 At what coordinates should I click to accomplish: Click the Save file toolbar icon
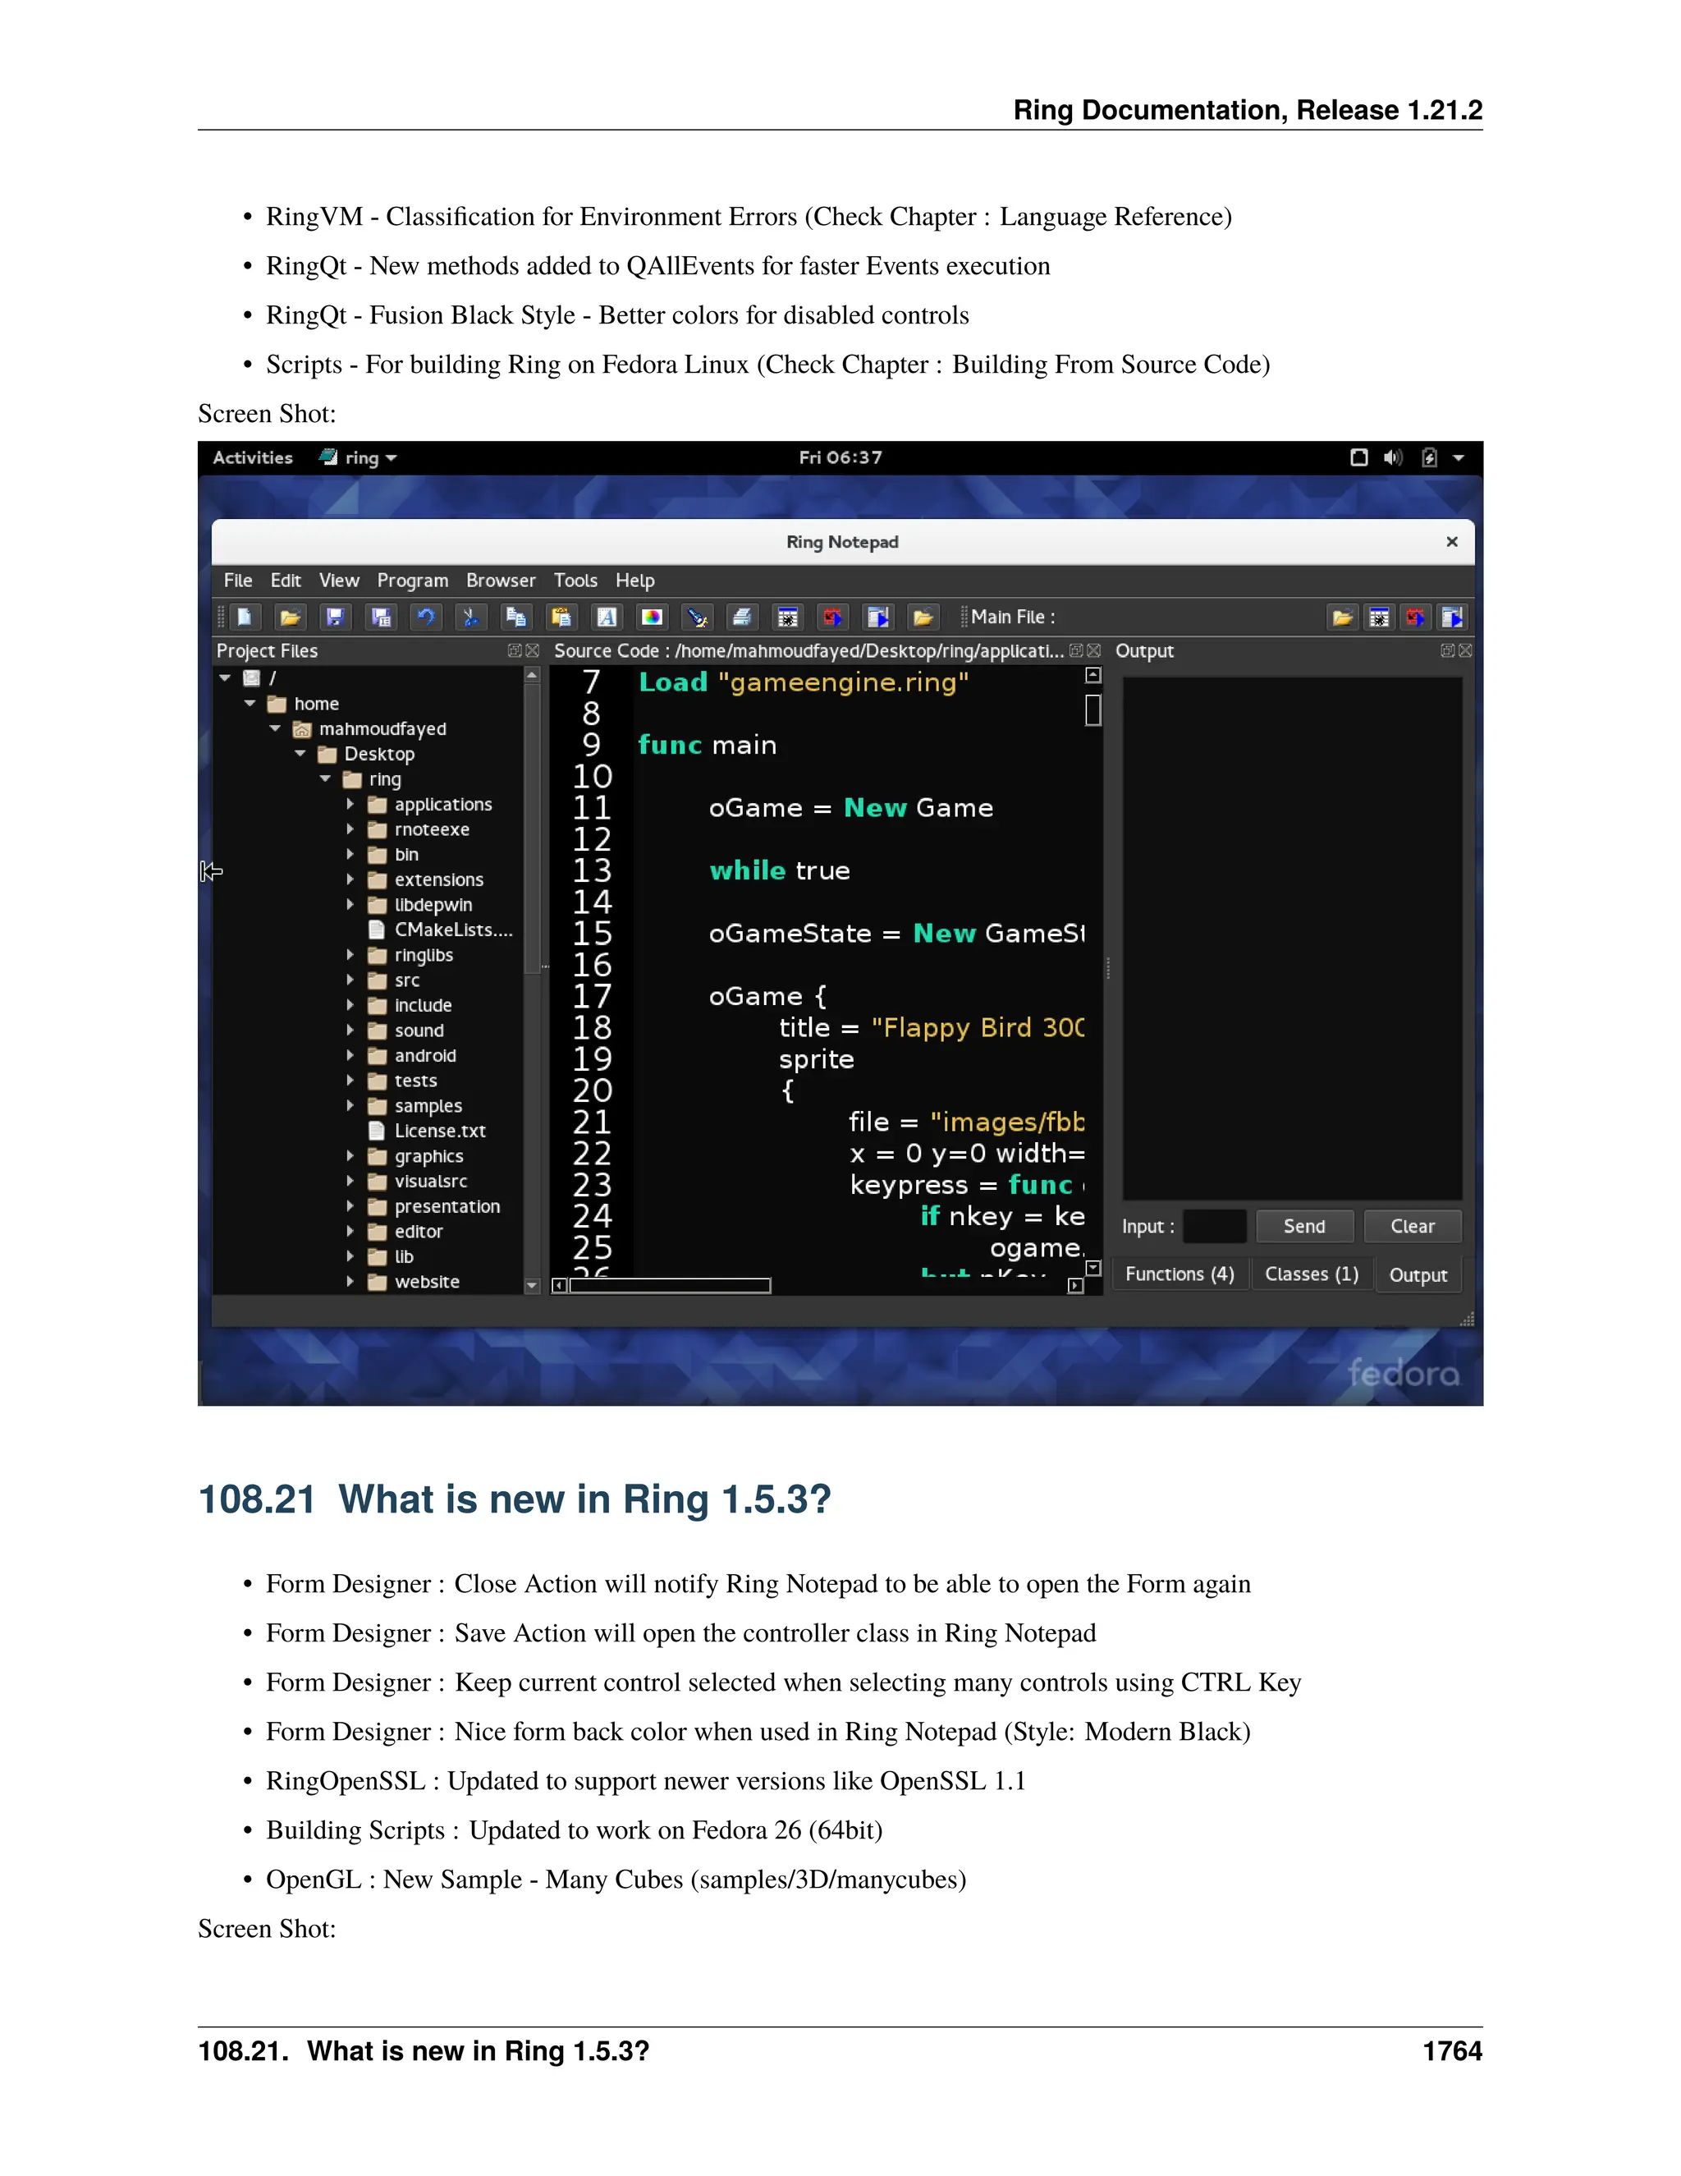pos(336,617)
